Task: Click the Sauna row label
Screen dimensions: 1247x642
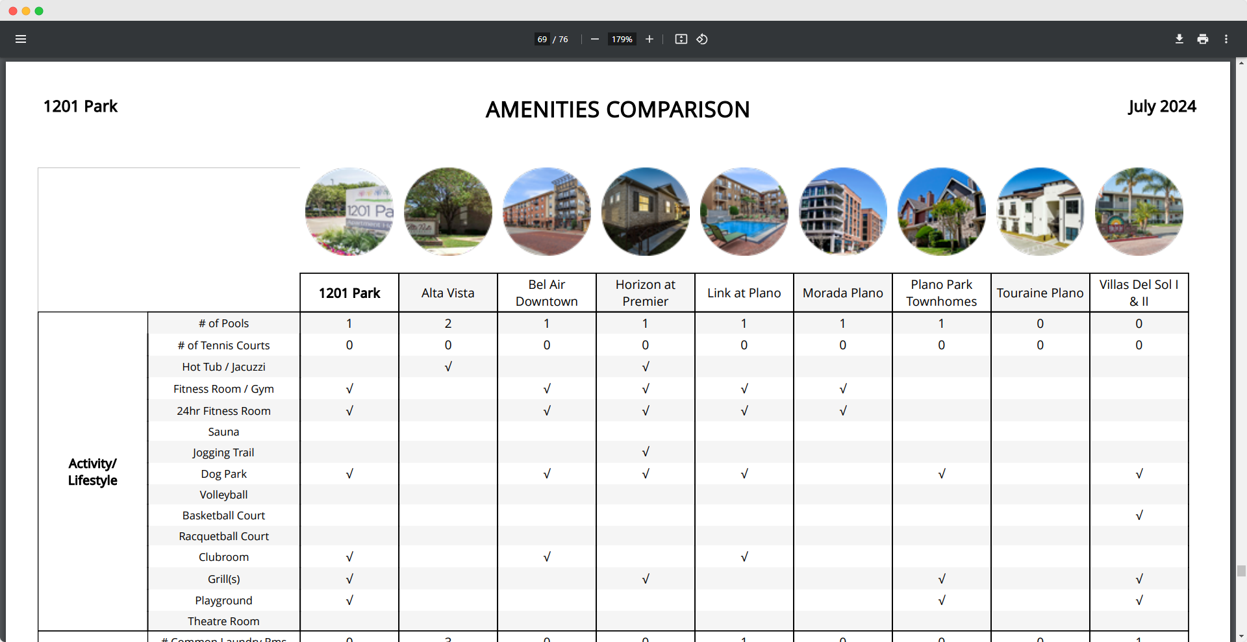Action: point(223,432)
